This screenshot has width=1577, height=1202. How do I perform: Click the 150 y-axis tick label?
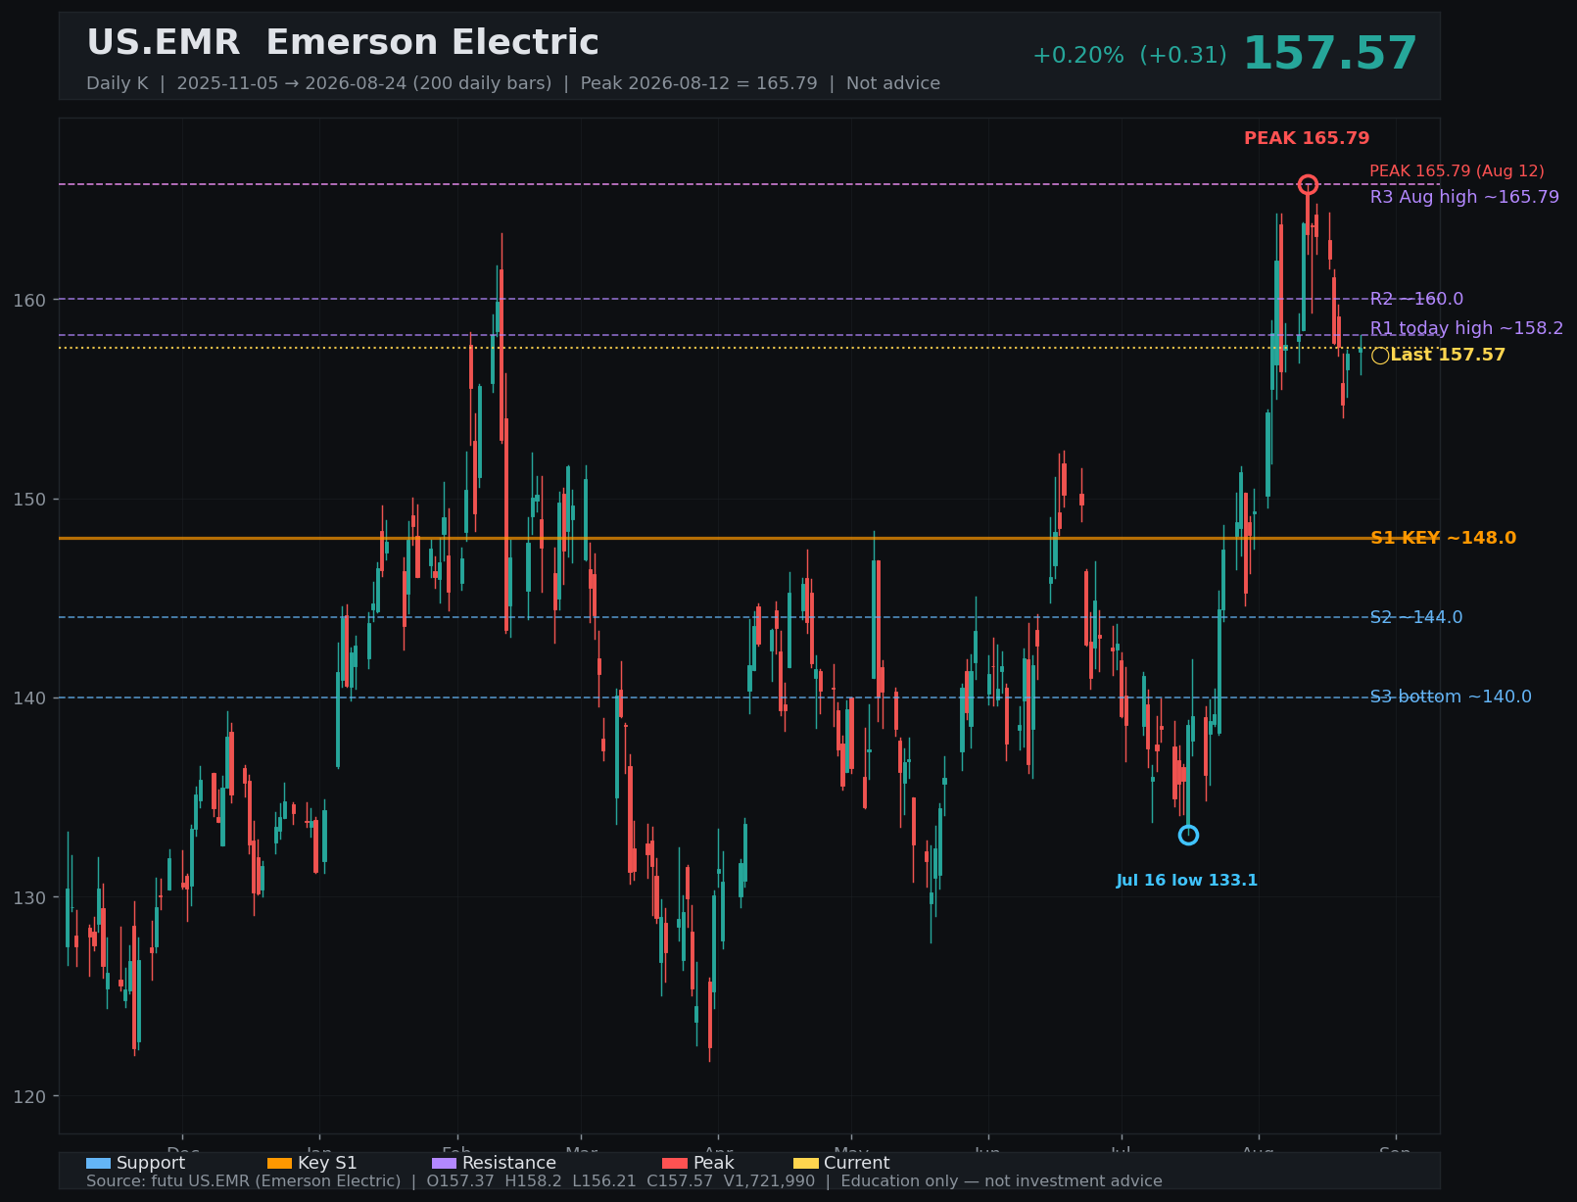pyautogui.click(x=29, y=500)
